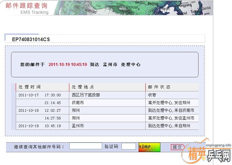
Task: Click the 继续查询其他邮件号码 label
Action: 39,147
